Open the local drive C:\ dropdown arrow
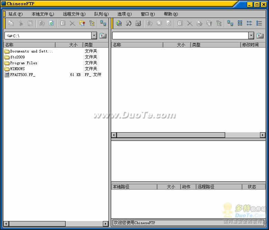The height and width of the screenshot is (230, 269). click(x=94, y=36)
